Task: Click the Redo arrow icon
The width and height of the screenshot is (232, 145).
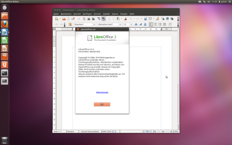Action: pyautogui.click(x=138, y=19)
